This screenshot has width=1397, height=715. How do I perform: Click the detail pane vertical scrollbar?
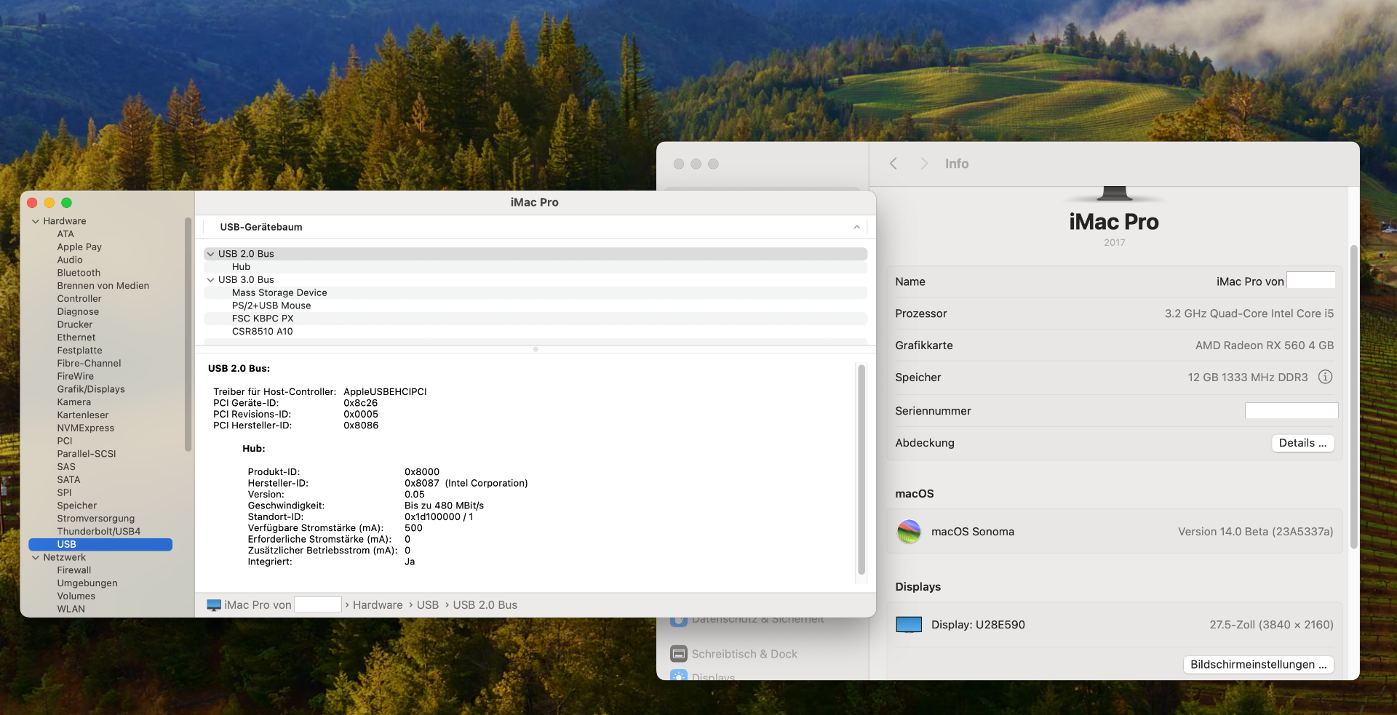pyautogui.click(x=861, y=469)
